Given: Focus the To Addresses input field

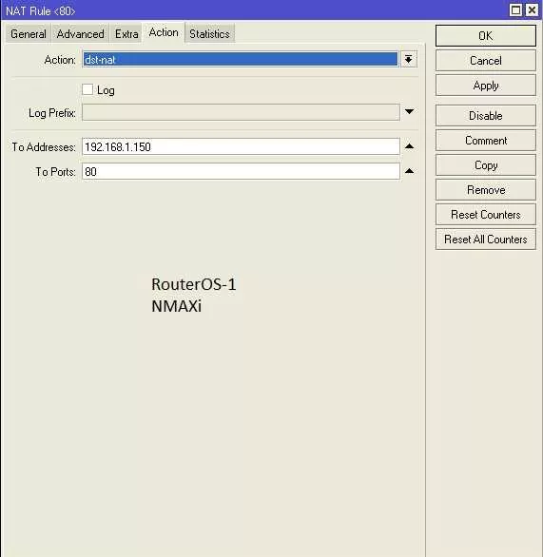Looking at the screenshot, I should click(241, 146).
